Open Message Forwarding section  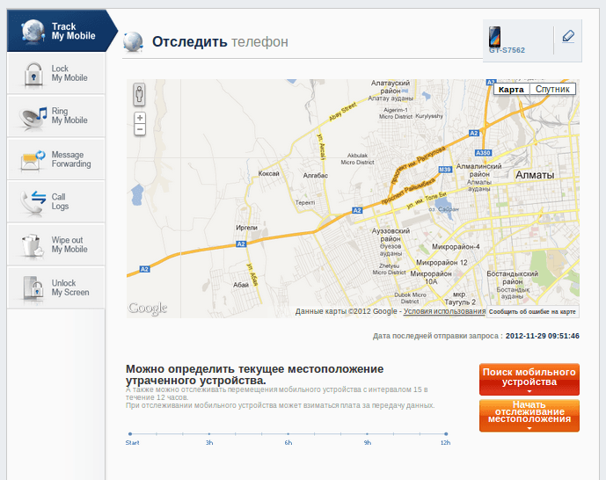pyautogui.click(x=55, y=159)
